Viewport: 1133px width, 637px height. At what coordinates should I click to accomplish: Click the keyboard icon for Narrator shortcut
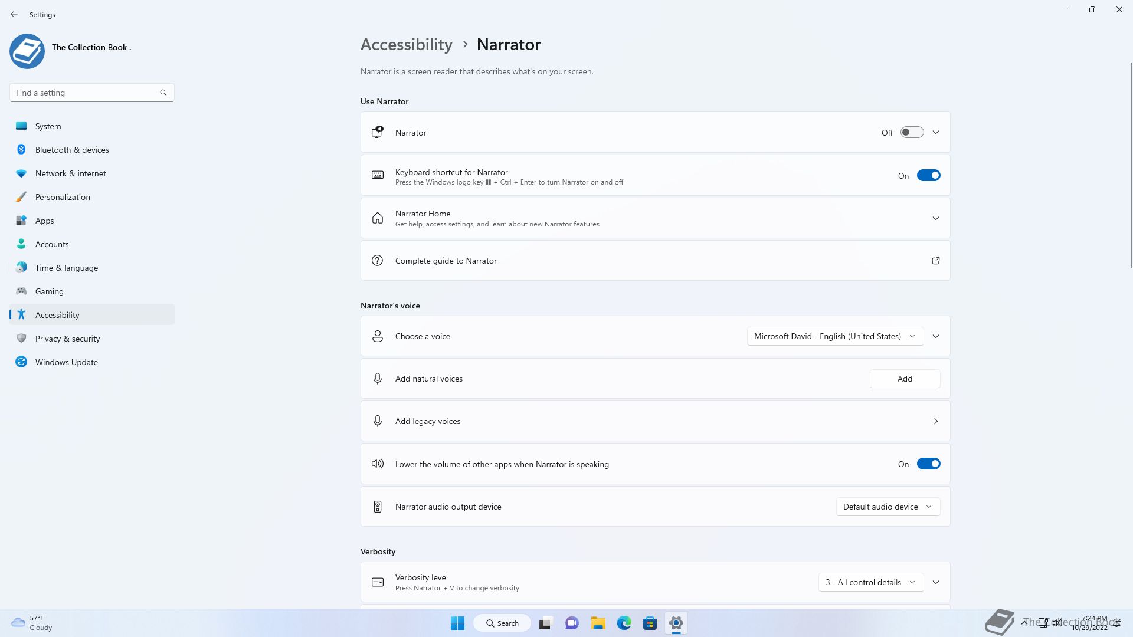coord(378,175)
